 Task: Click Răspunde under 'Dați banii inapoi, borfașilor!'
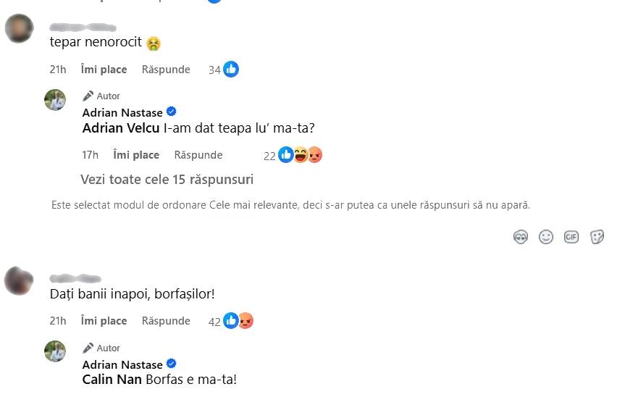tap(166, 320)
